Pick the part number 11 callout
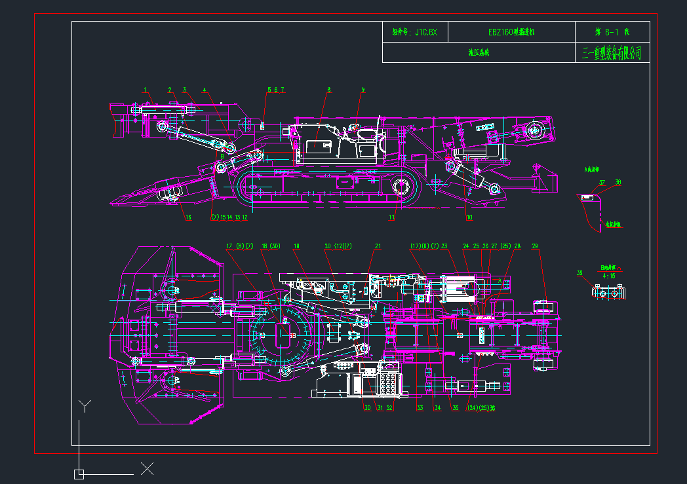This screenshot has width=687, height=484. pos(392,217)
